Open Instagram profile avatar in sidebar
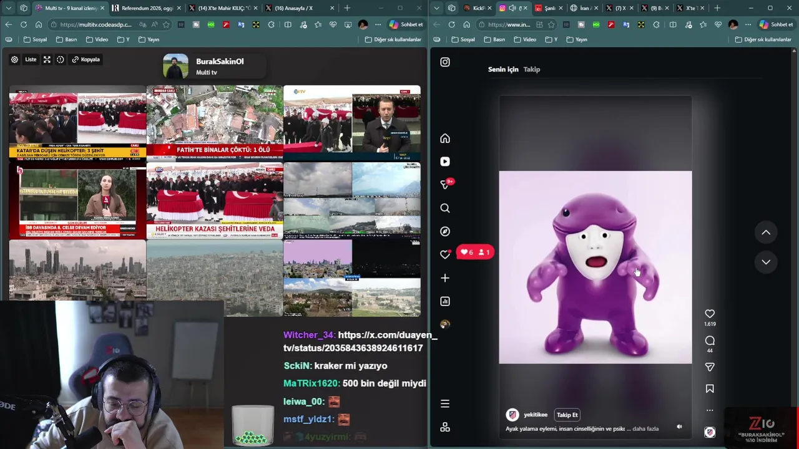 coord(445,324)
